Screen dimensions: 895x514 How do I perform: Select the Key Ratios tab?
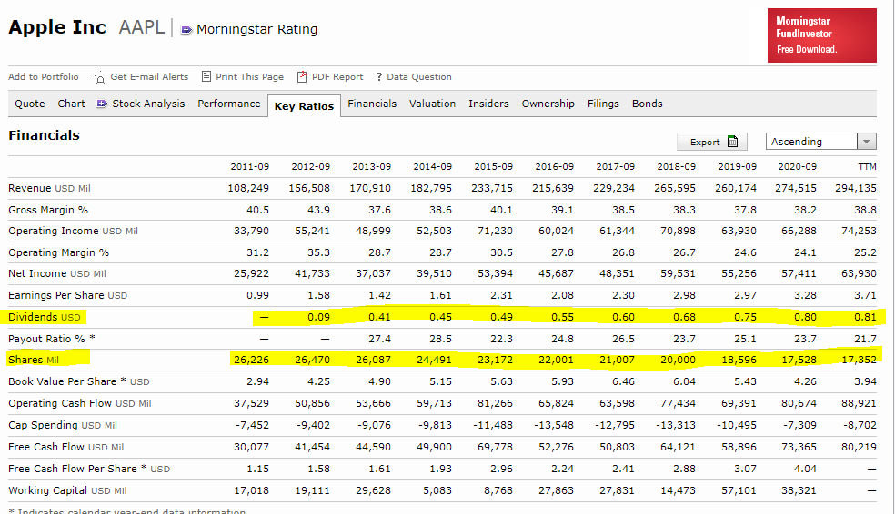click(x=304, y=106)
